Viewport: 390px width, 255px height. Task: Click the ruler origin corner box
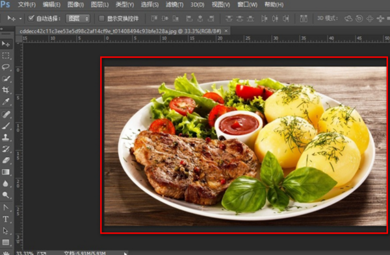[x=19, y=38]
